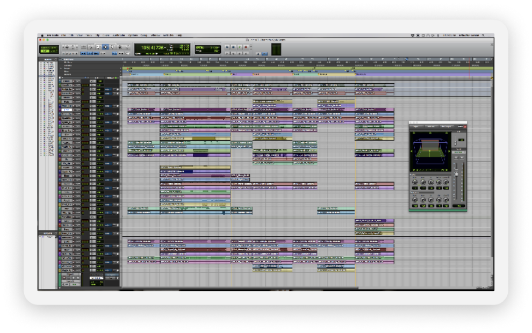Click the small vertical slider atop panner window
The height and width of the screenshot is (333, 532).
455,143
